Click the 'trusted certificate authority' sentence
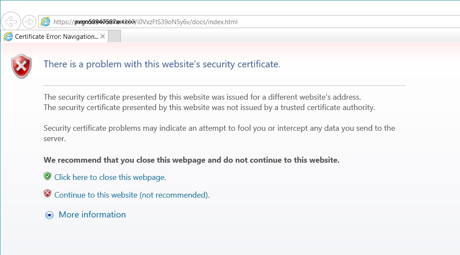Image resolution: width=460 pixels, height=255 pixels. click(209, 107)
